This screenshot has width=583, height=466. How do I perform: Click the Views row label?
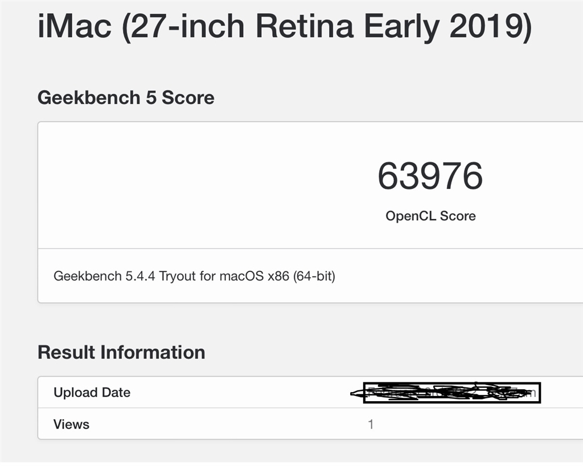[x=71, y=424]
